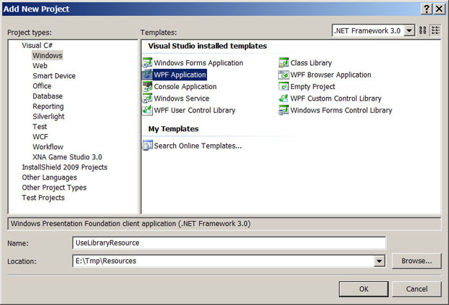Select Other Languages project type
This screenshot has height=305, width=449.
pos(49,177)
